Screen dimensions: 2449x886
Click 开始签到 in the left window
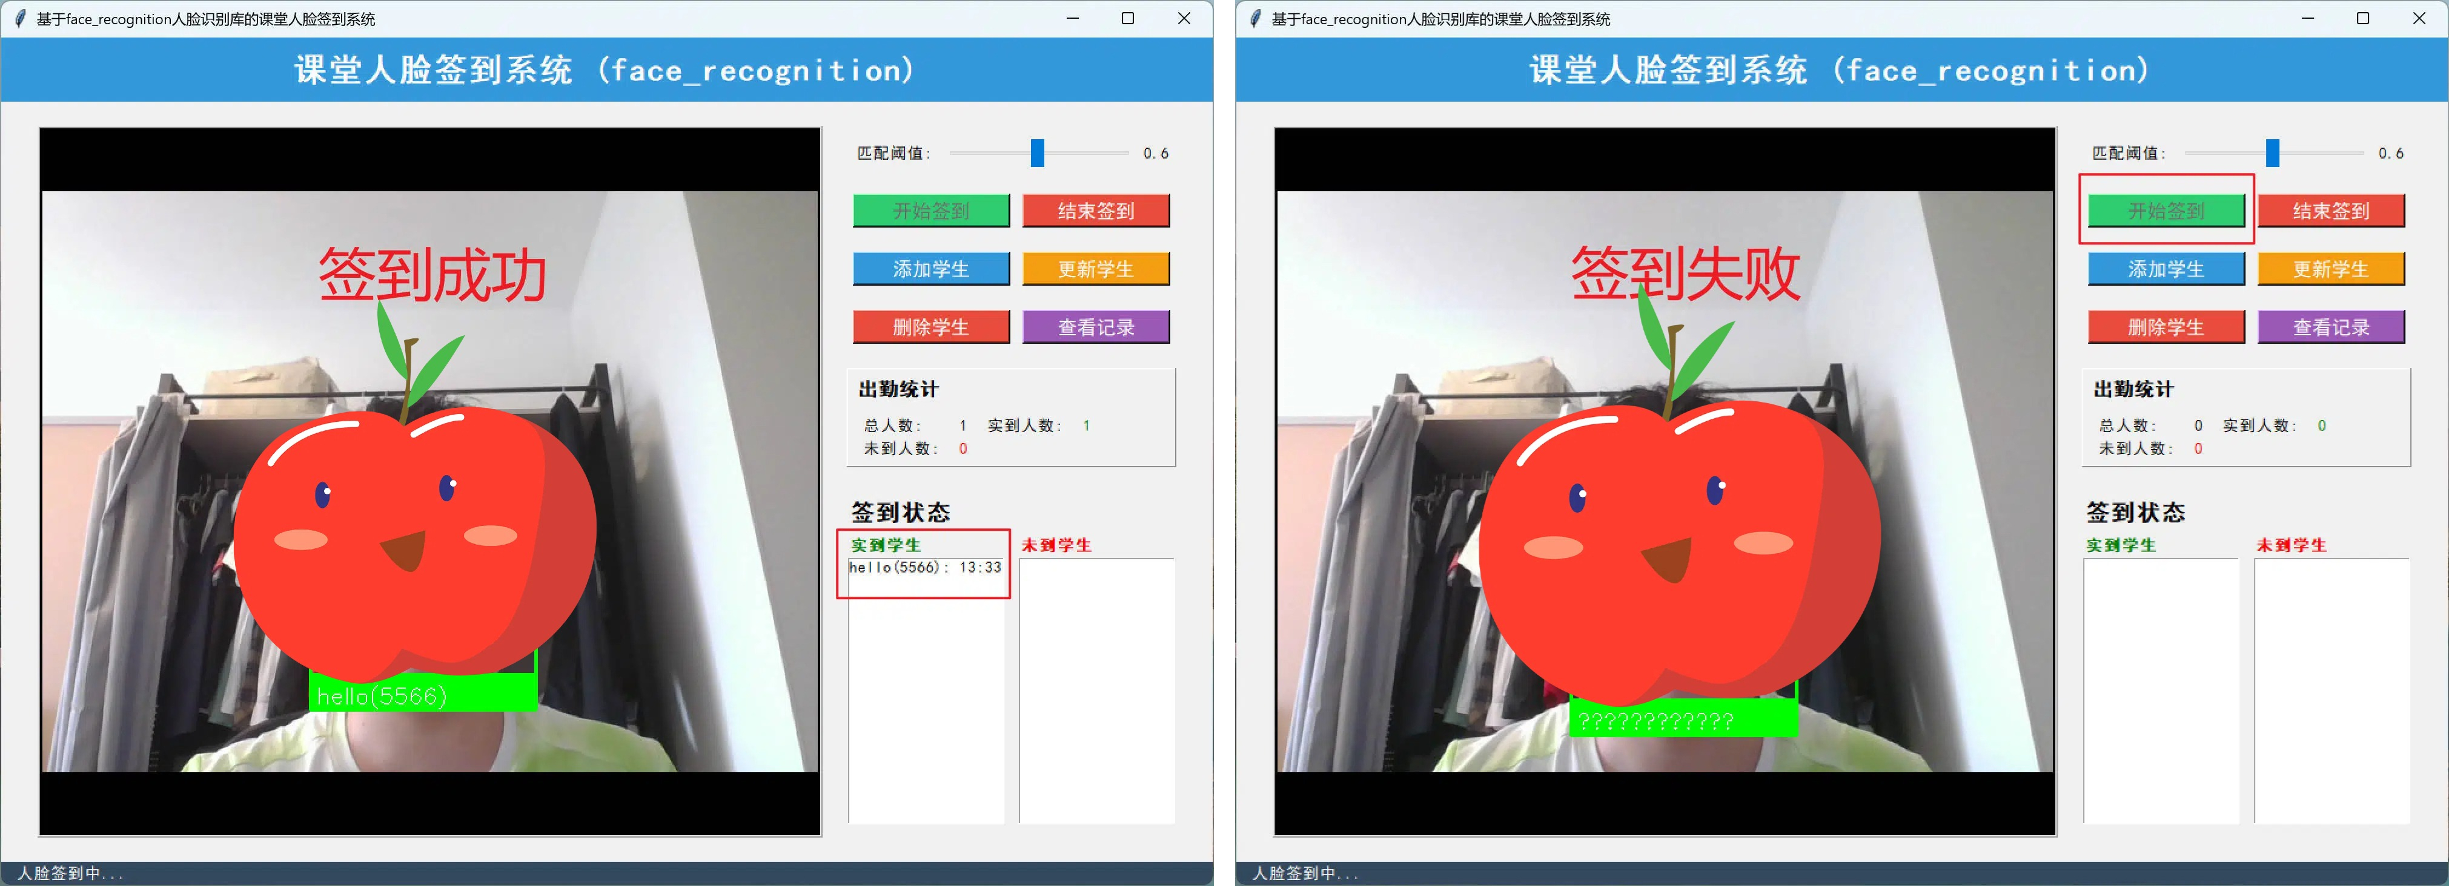(931, 211)
